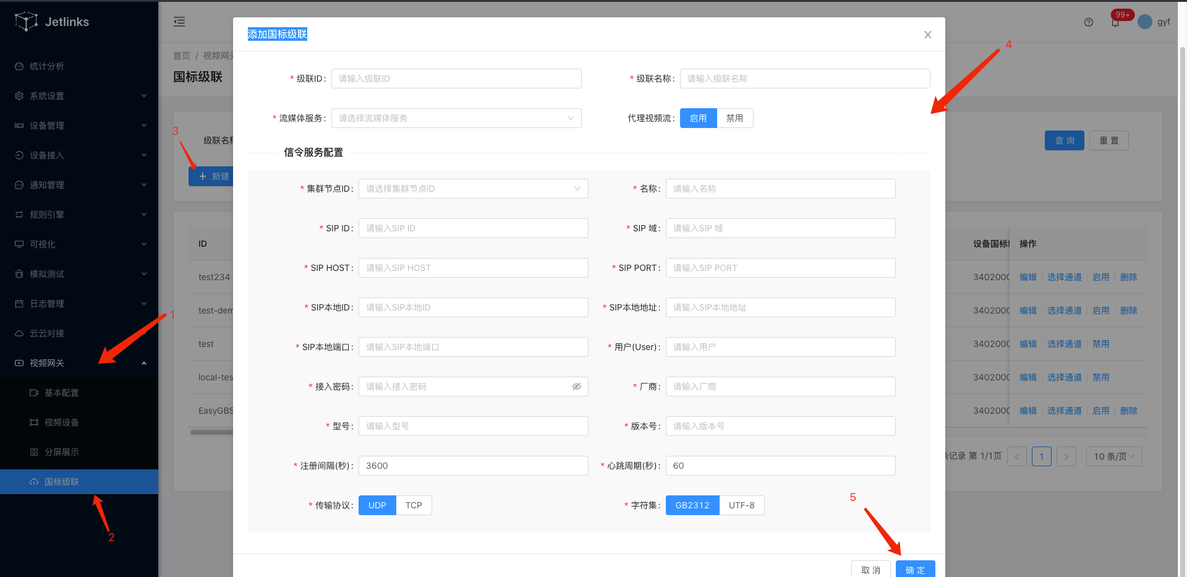Open 基本配置 in the sidebar submenu
This screenshot has height=577, width=1187.
(x=61, y=393)
